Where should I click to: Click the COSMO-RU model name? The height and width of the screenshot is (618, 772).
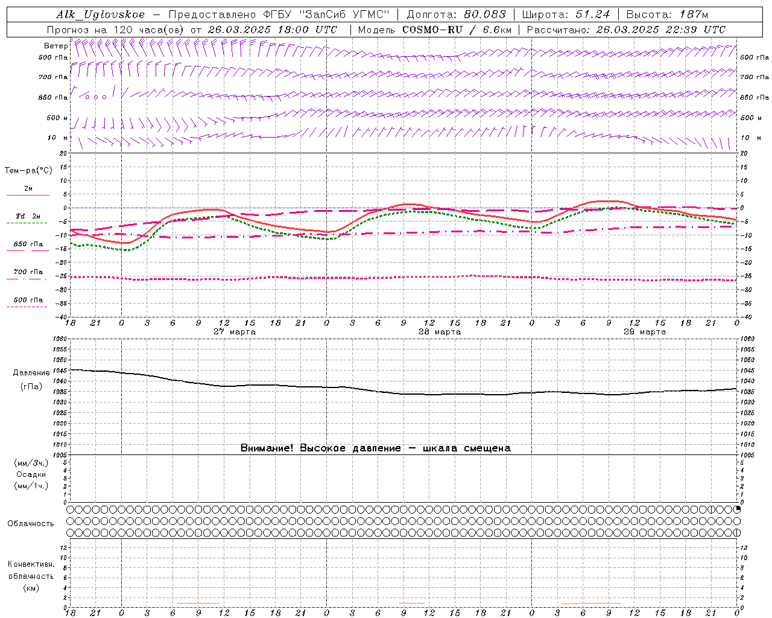click(x=432, y=30)
